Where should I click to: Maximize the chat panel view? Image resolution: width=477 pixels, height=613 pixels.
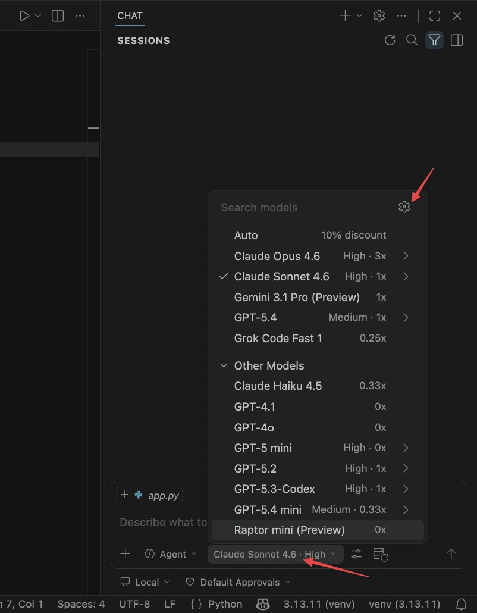(435, 16)
